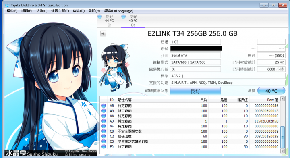
Task: Select the 硬碟溫度 attribute row
Action: tap(190, 136)
